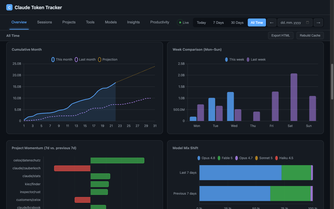Image resolution: width=334 pixels, height=209 pixels.
Task: Open the calendar picker icon in date field
Action: click(307, 22)
